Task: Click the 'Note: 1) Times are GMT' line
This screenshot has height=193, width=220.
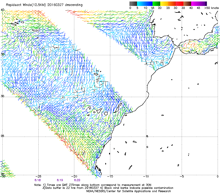Action: click(x=92, y=185)
